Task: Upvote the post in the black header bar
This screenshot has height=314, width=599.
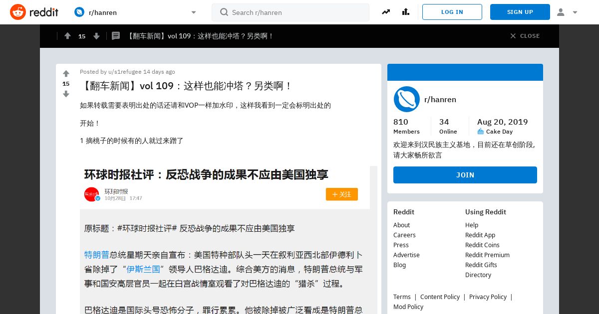Action: (x=67, y=36)
